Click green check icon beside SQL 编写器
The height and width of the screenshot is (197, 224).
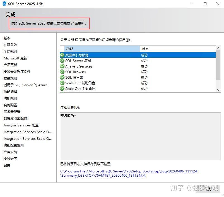[62, 77]
